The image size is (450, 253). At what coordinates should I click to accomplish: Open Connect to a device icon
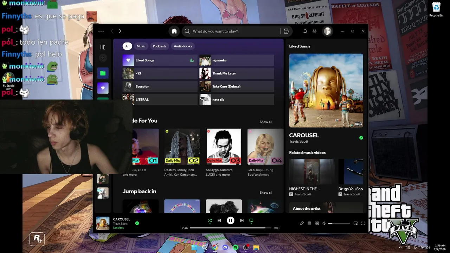tap(317, 223)
